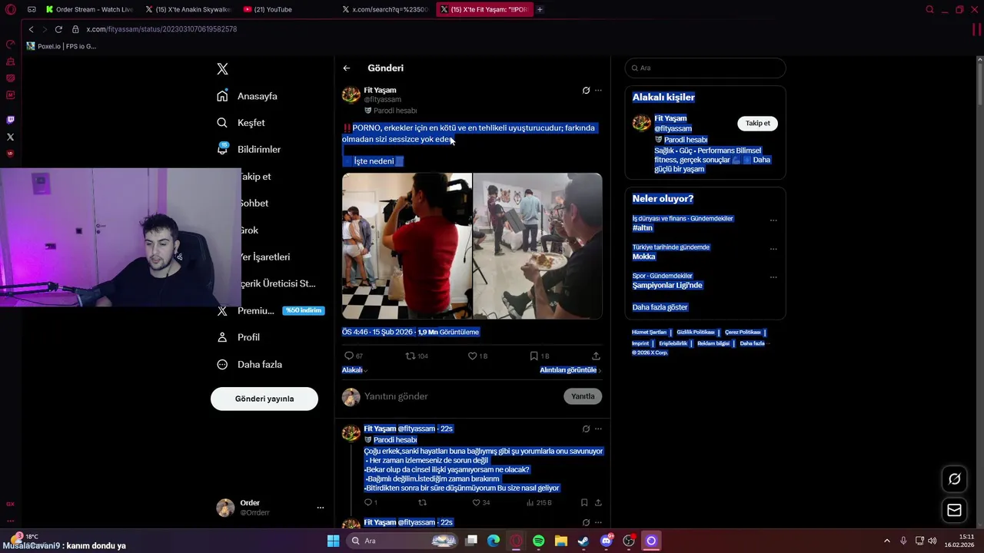
Task: Open Profil page
Action: click(x=238, y=337)
